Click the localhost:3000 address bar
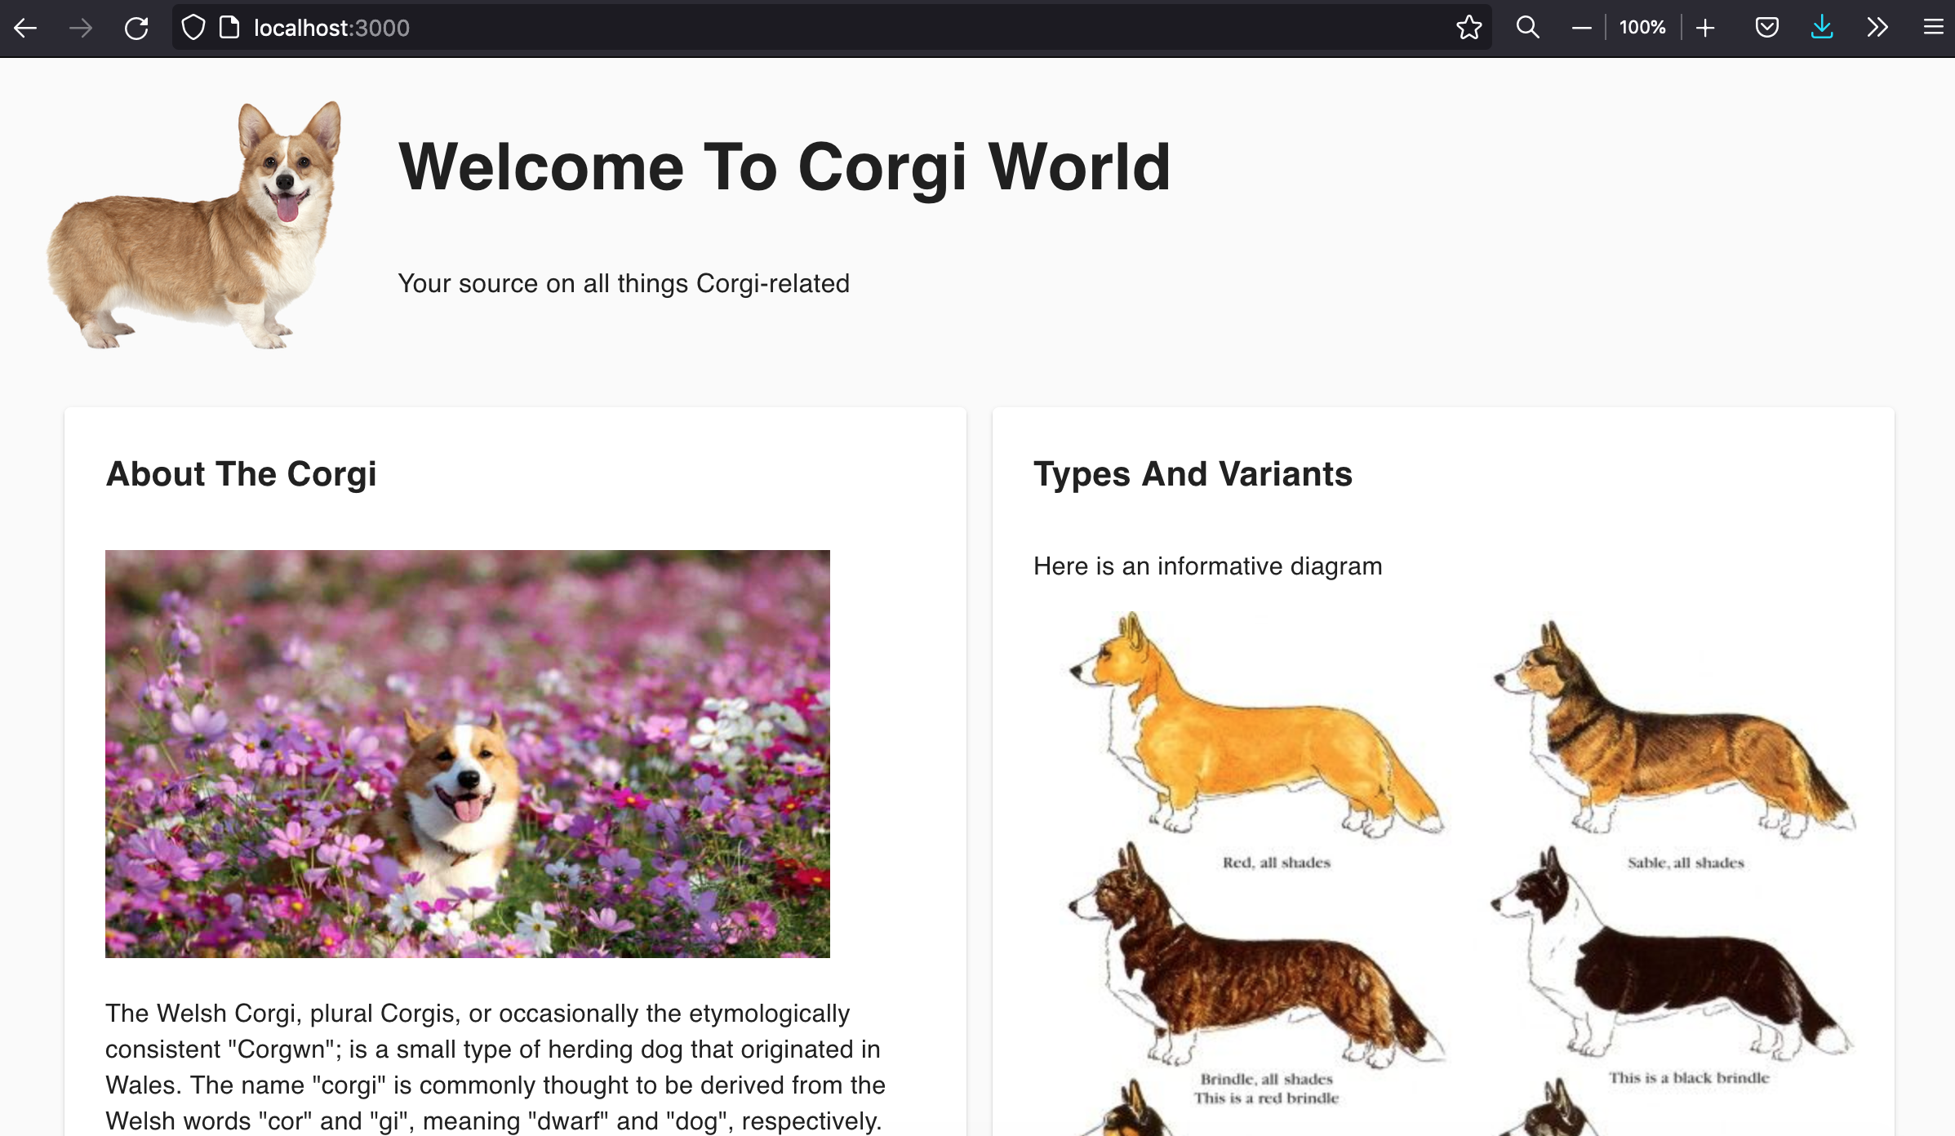Screen dimensions: 1955x1136 (833, 28)
